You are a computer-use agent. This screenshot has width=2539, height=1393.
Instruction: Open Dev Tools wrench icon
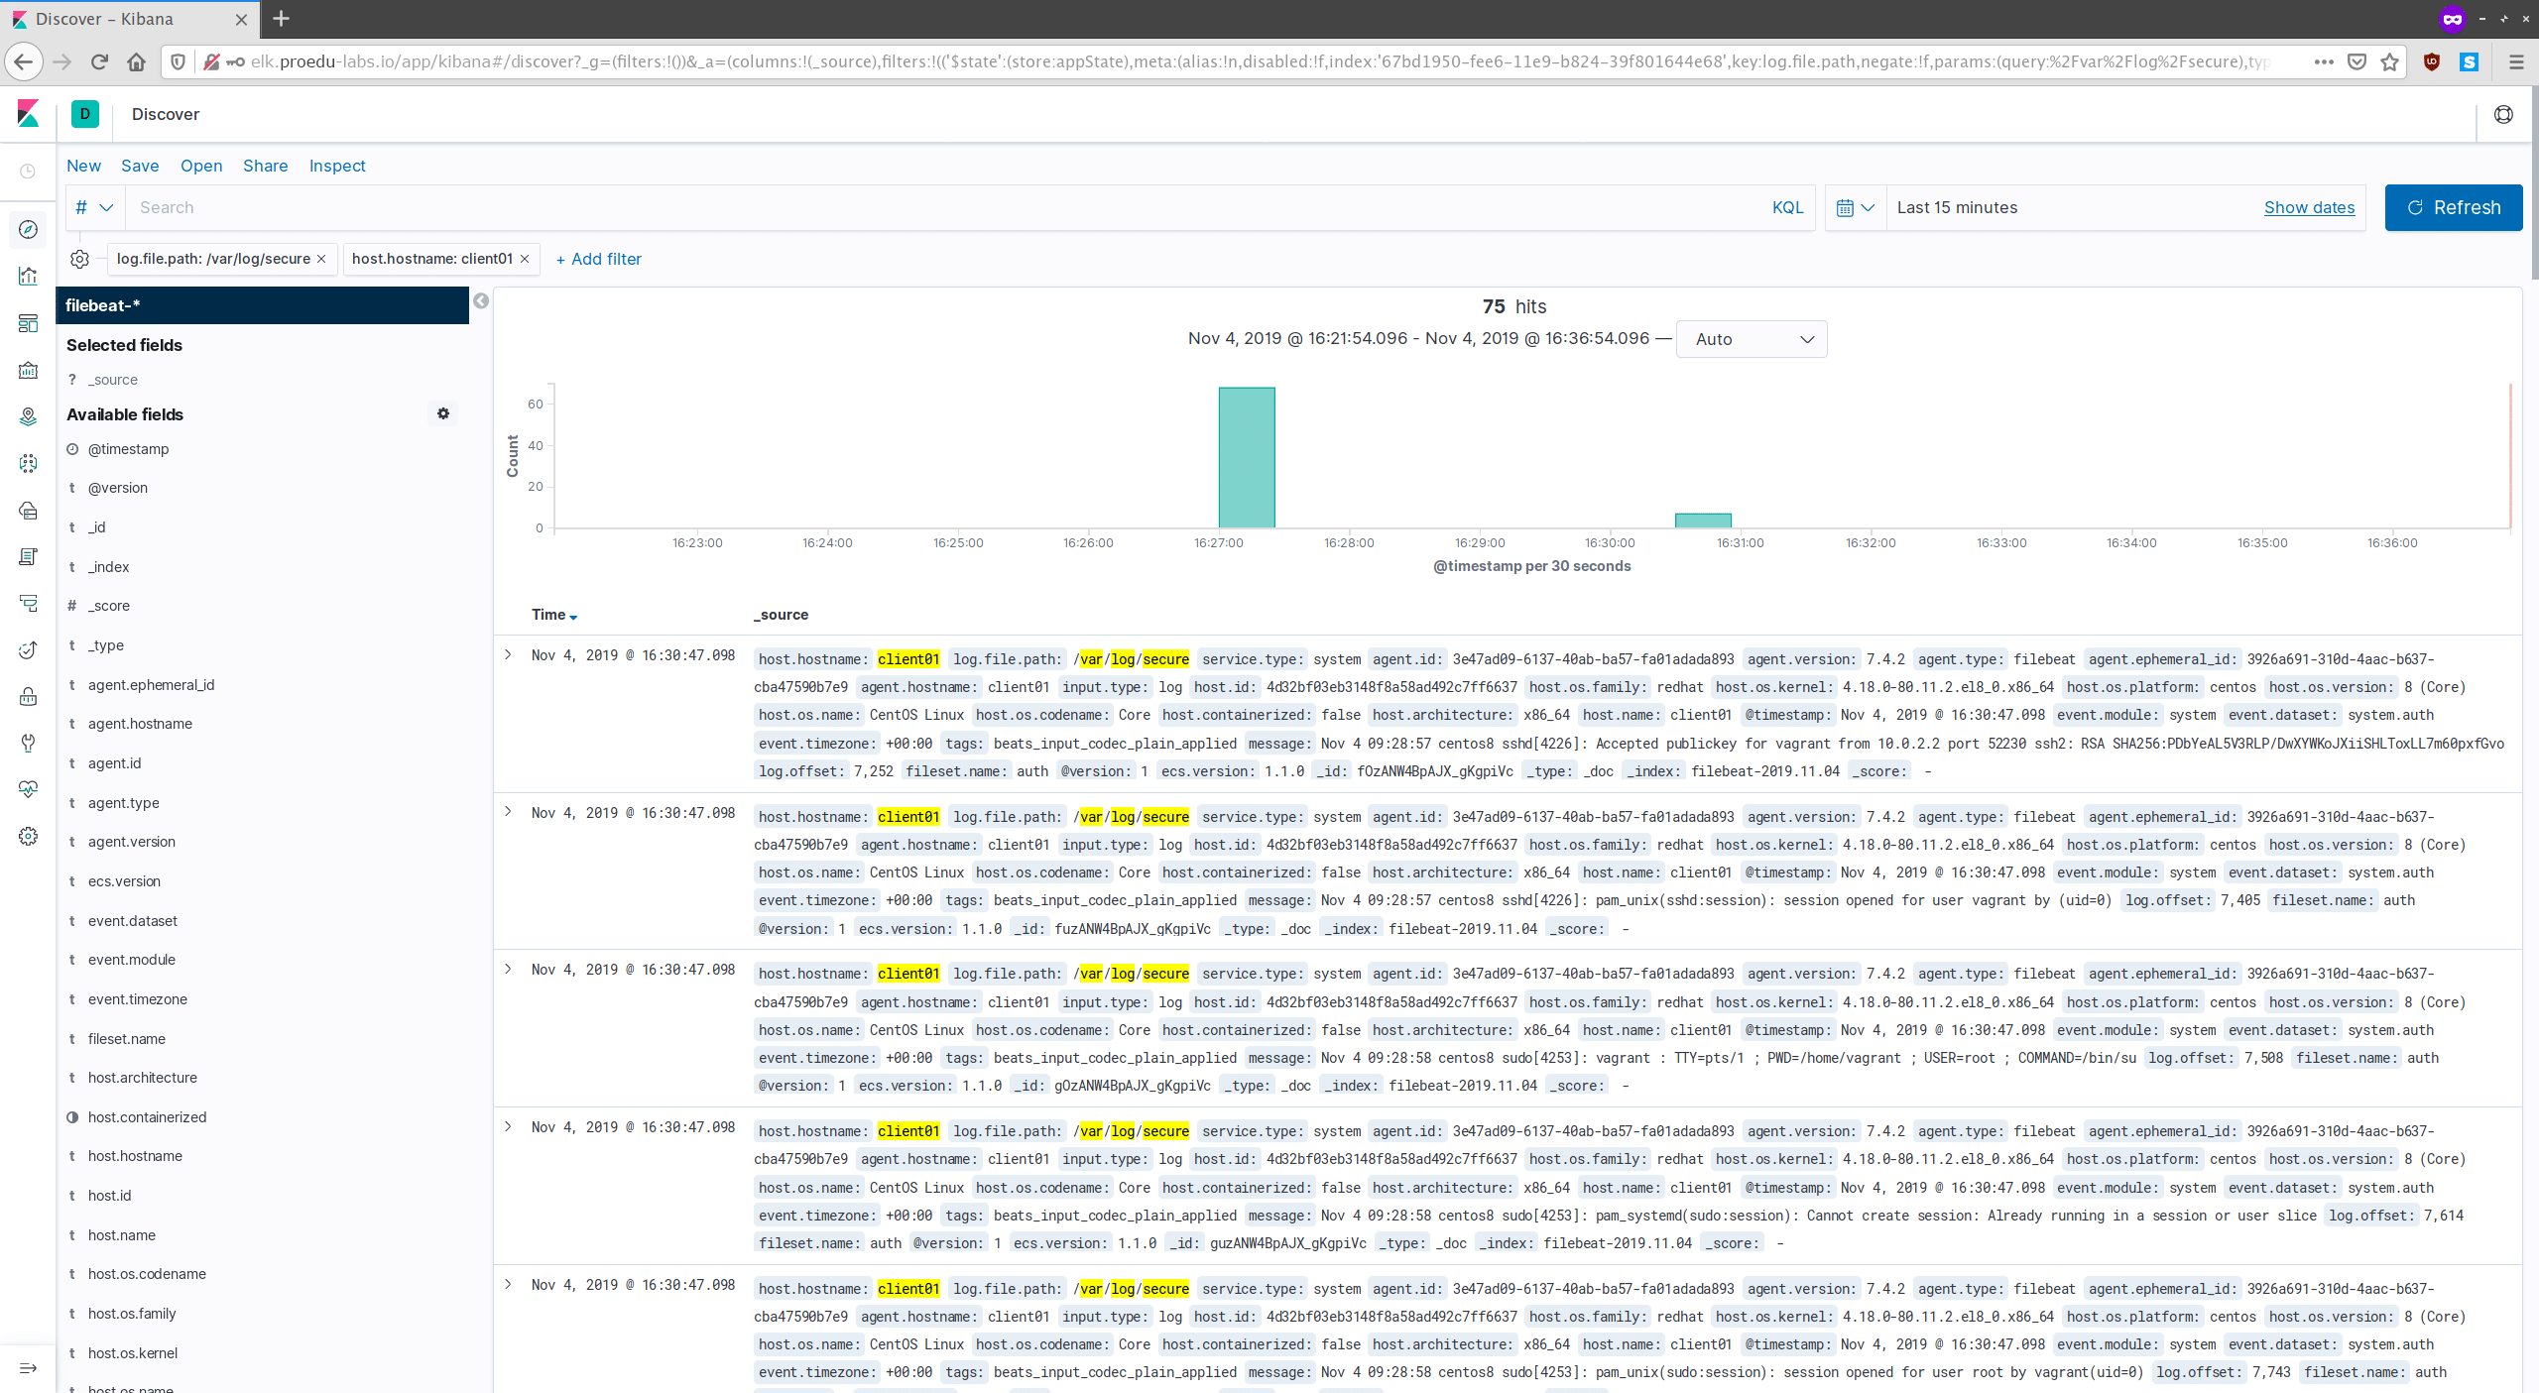(x=28, y=743)
